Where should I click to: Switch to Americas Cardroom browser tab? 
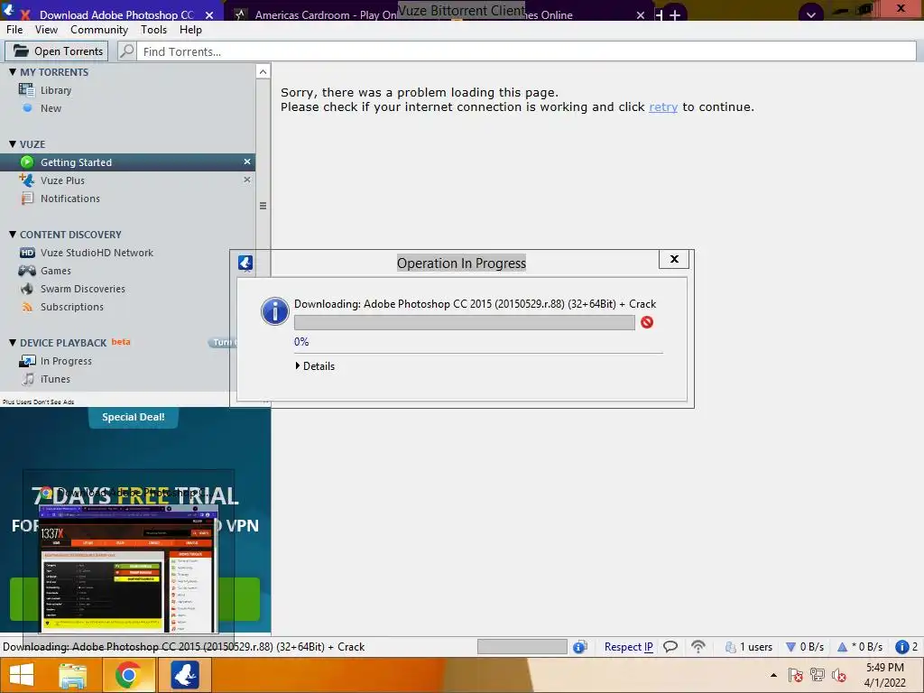click(x=438, y=14)
